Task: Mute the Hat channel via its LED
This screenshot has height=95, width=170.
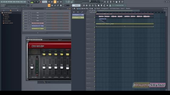Action: point(24,18)
